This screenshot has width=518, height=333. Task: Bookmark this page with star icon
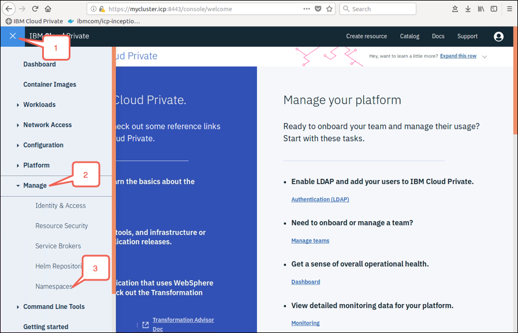pos(329,9)
